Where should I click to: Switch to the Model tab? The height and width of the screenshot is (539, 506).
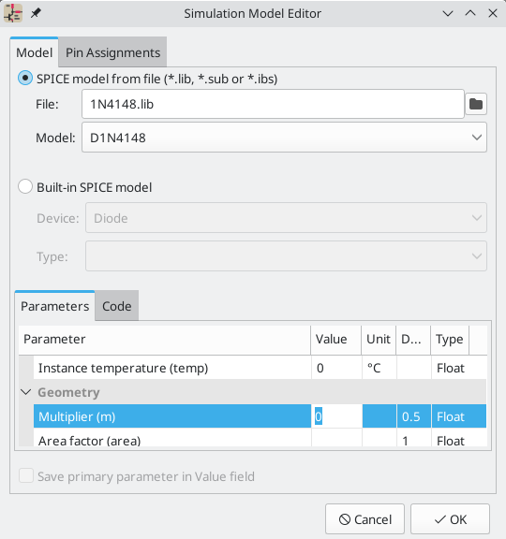(x=34, y=52)
